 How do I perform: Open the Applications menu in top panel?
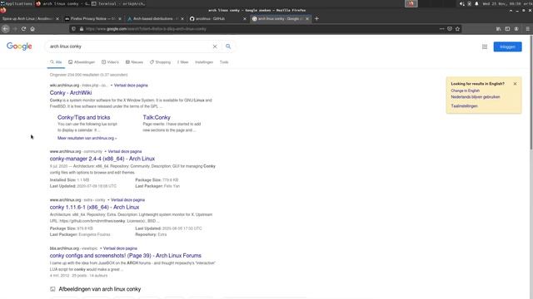17,3
